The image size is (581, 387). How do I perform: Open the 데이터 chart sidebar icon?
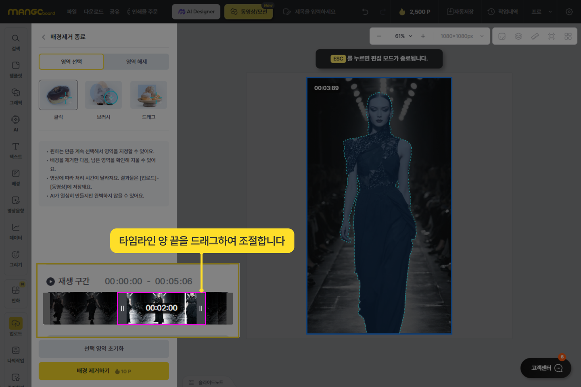(x=15, y=231)
